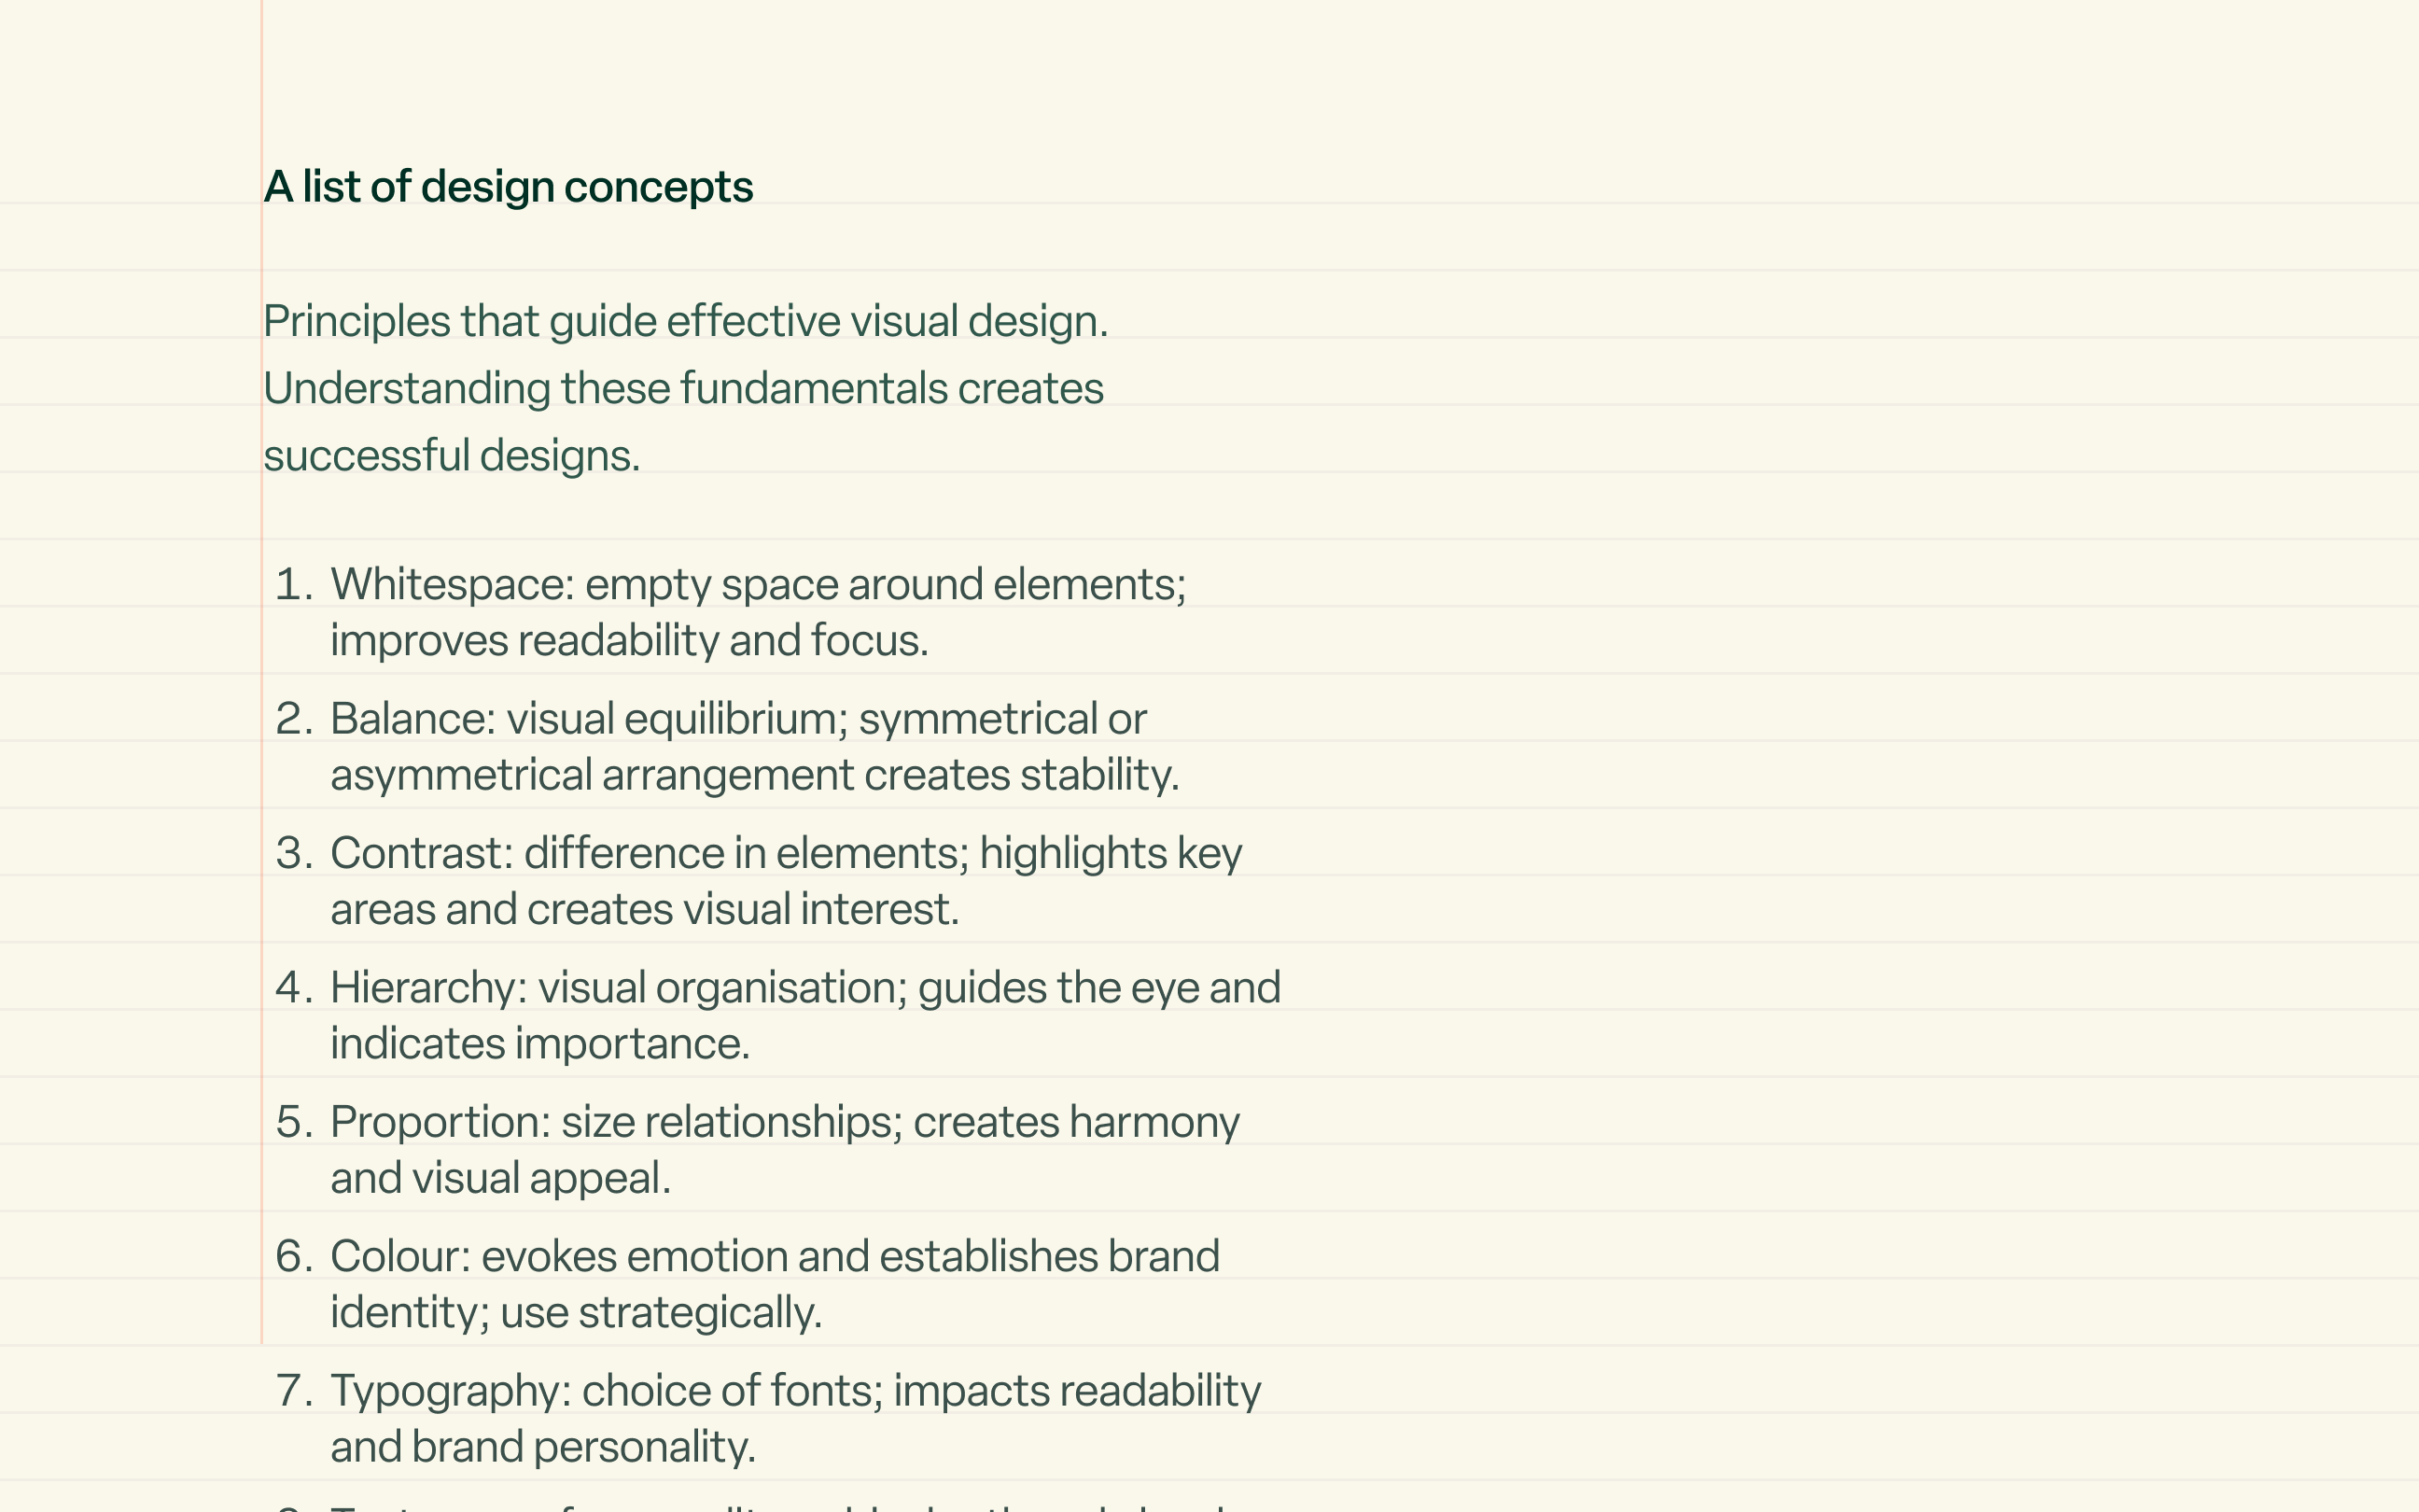The height and width of the screenshot is (1512, 2419).
Task: Click the line 'Understanding these fundamentals creates'
Action: [x=684, y=389]
